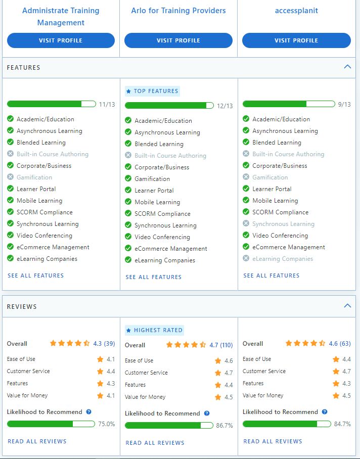Screen dimensions: 360x459
Task: Click Blended Learning text in Administrate column
Action: click(41, 143)
